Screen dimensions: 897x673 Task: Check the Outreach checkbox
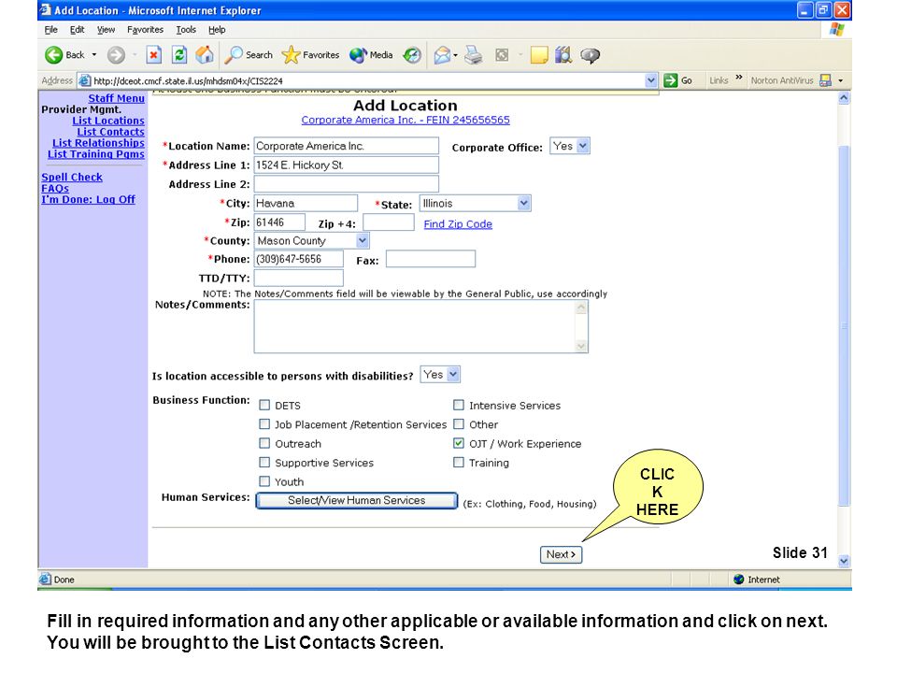(264, 443)
